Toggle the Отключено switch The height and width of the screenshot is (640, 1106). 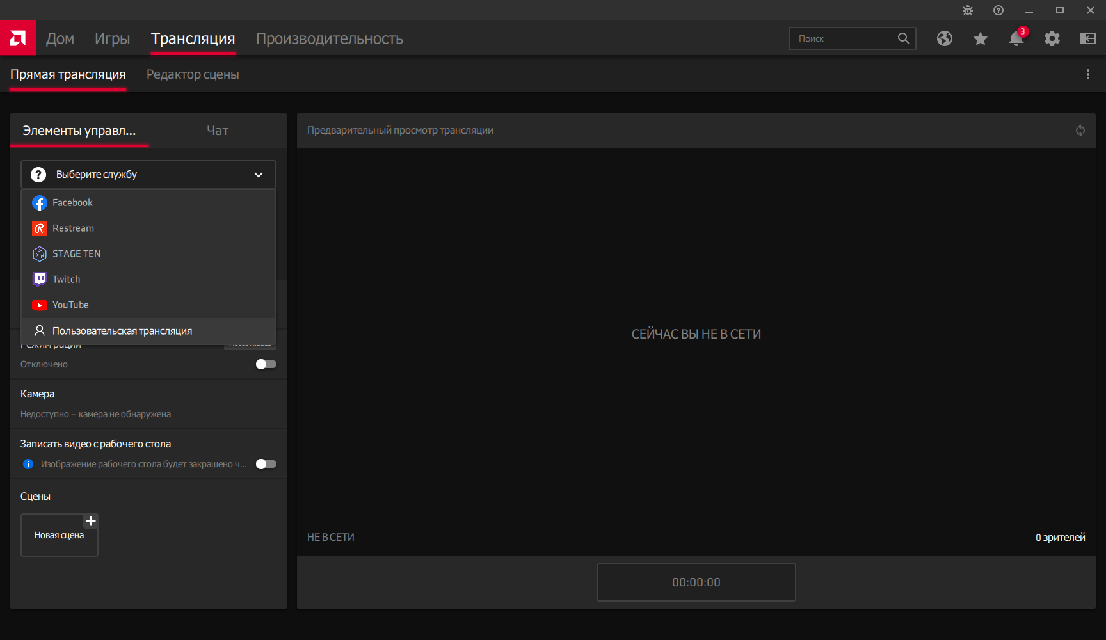[x=266, y=364]
